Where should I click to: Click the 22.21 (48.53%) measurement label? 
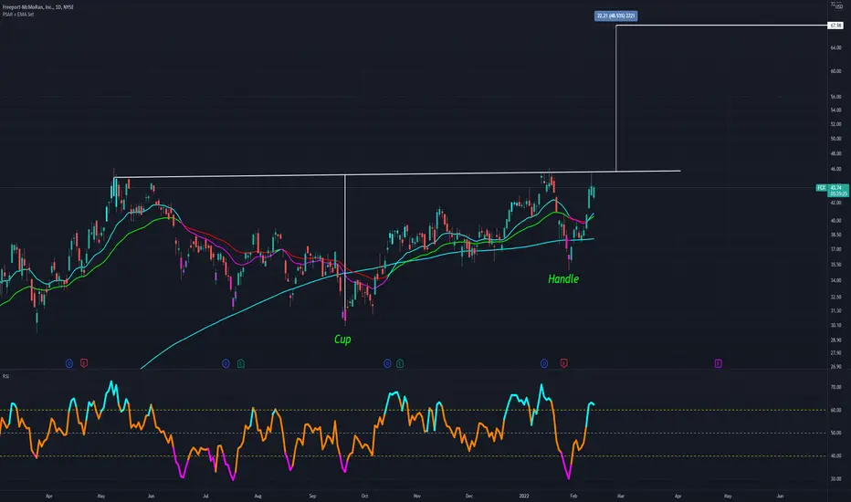pyautogui.click(x=616, y=16)
